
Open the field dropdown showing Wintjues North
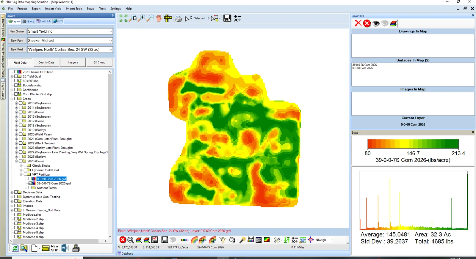(110, 50)
